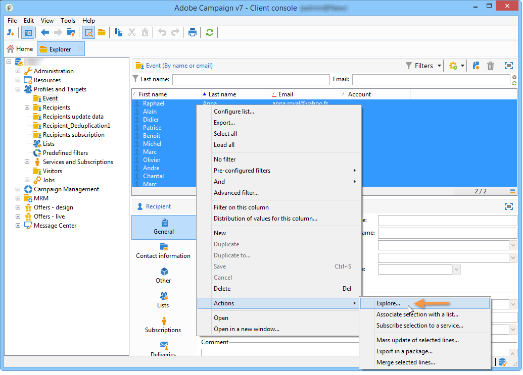523x375 pixels.
Task: Open the Tools menu in menu bar
Action: [x=68, y=21]
